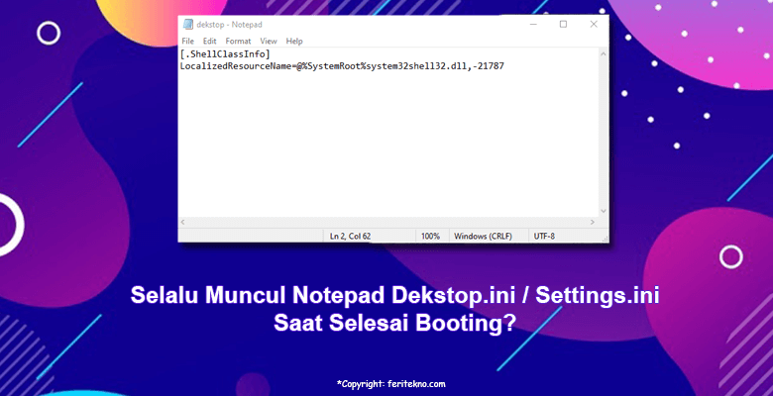773x396 pixels.
Task: Open the Edit menu
Action: [209, 41]
